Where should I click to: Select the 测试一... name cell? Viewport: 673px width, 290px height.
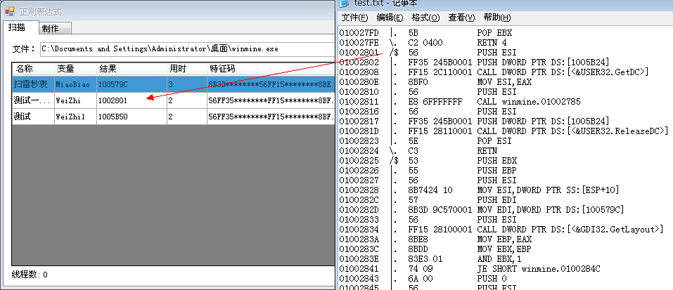point(34,100)
